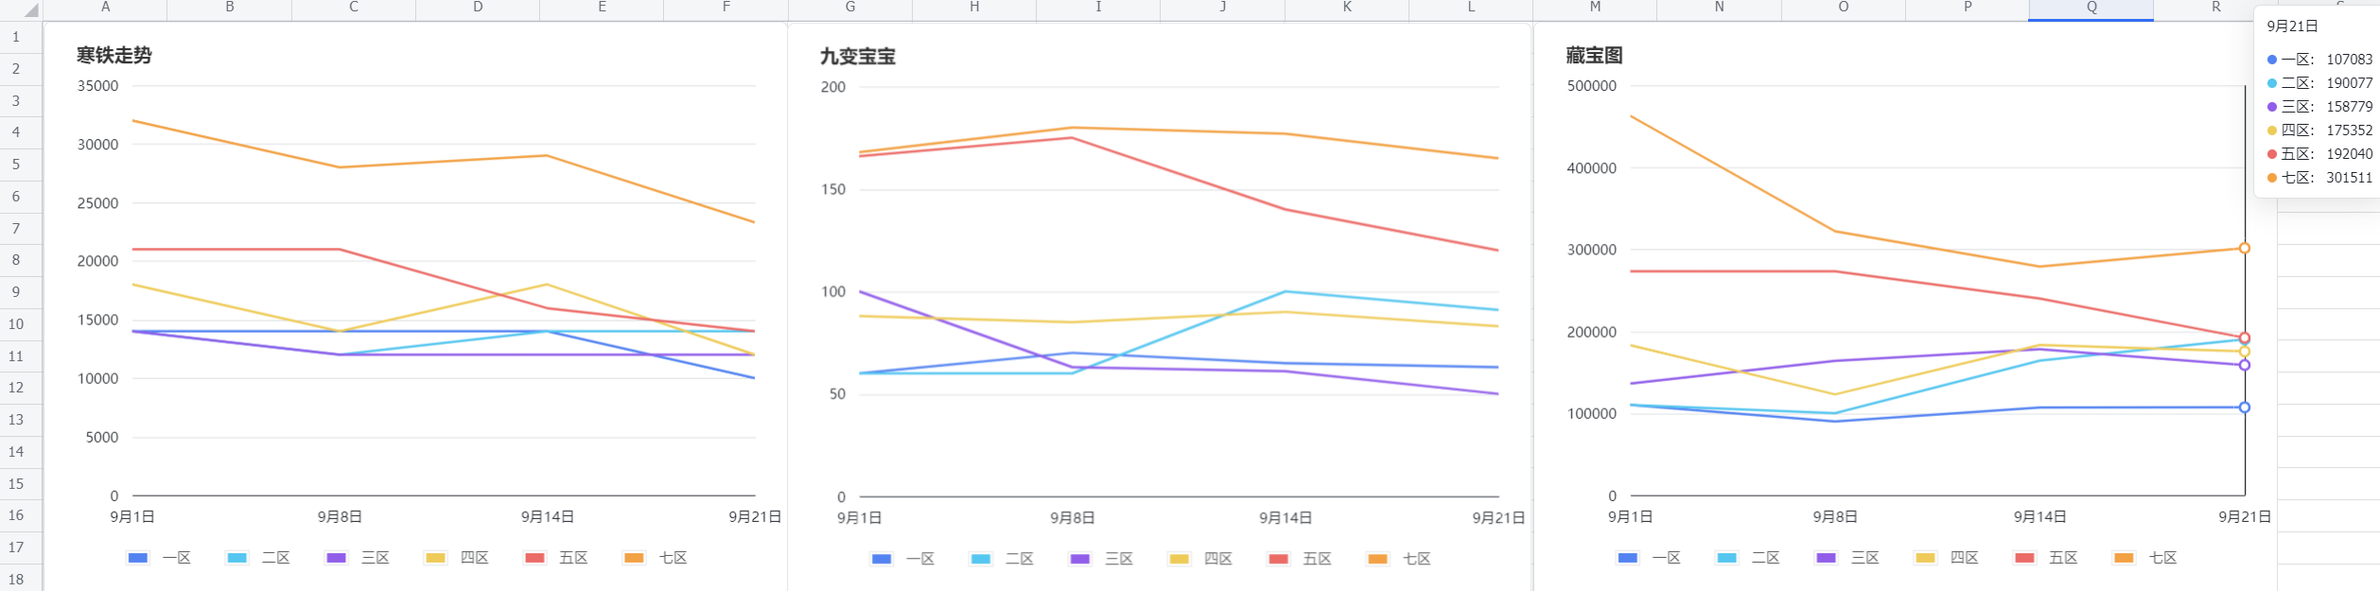Toggle 七区 legend in 寒铁走势 chart
The width and height of the screenshot is (2380, 591).
[656, 558]
